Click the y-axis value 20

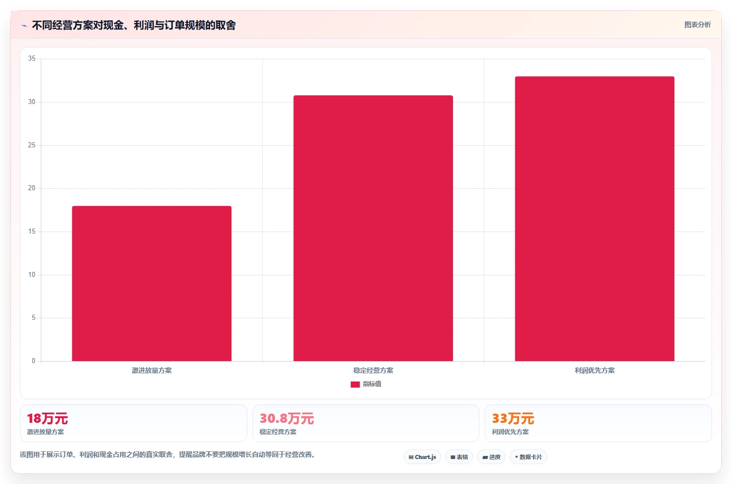click(x=32, y=188)
